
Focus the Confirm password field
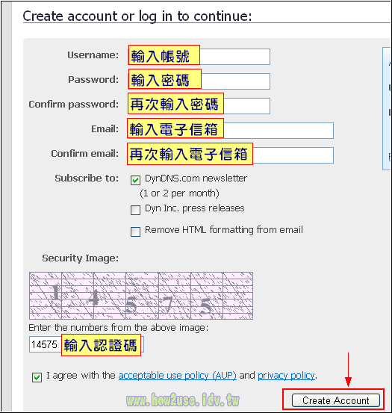click(199, 106)
